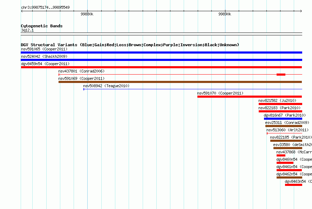Select the nsv524042 (Shaikh2009) blue bar

[x=161, y=60]
